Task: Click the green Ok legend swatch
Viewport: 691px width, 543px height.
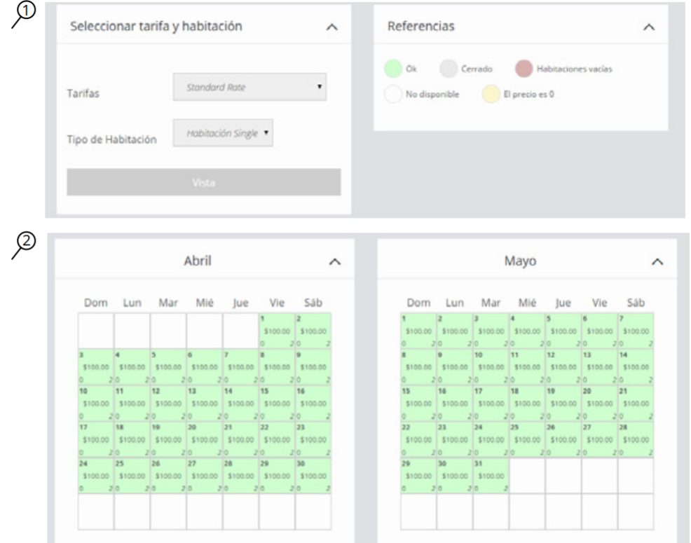Action: (x=393, y=69)
